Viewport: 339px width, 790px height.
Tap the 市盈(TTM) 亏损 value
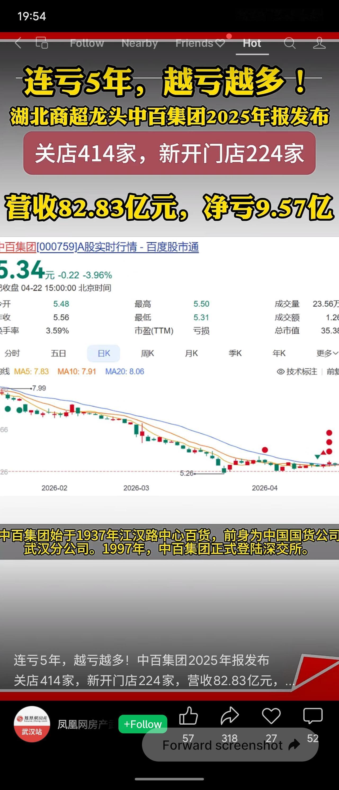201,331
